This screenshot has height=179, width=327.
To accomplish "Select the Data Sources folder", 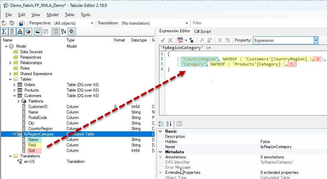I will [31, 52].
